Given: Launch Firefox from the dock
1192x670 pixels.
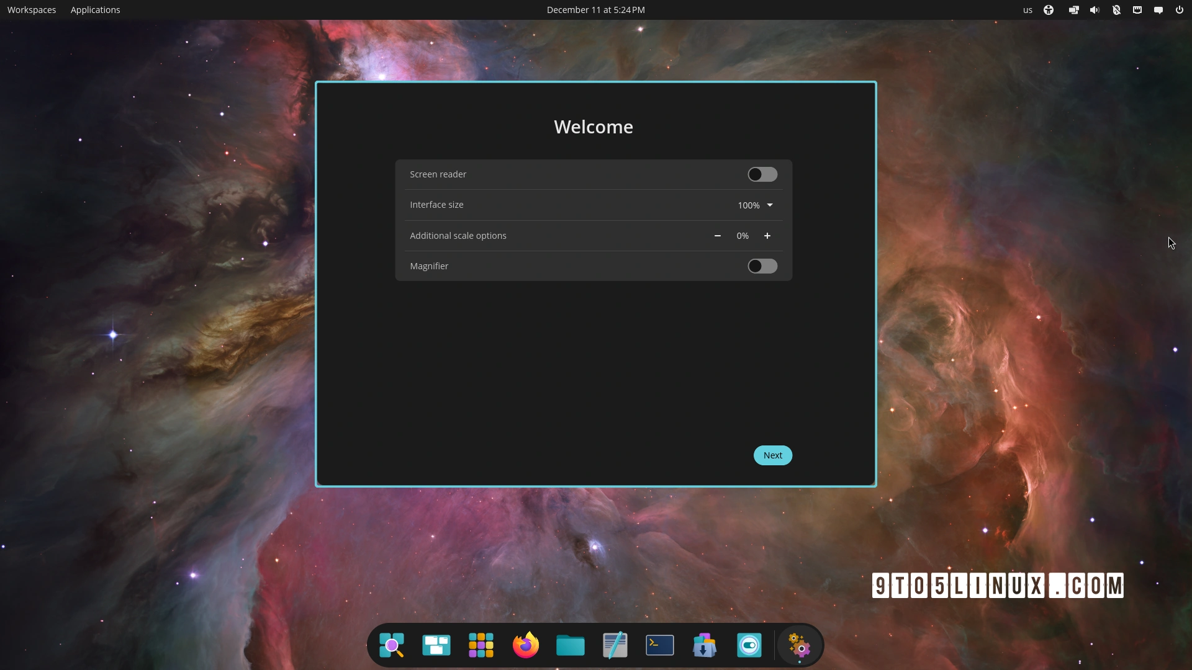Looking at the screenshot, I should pyautogui.click(x=526, y=646).
